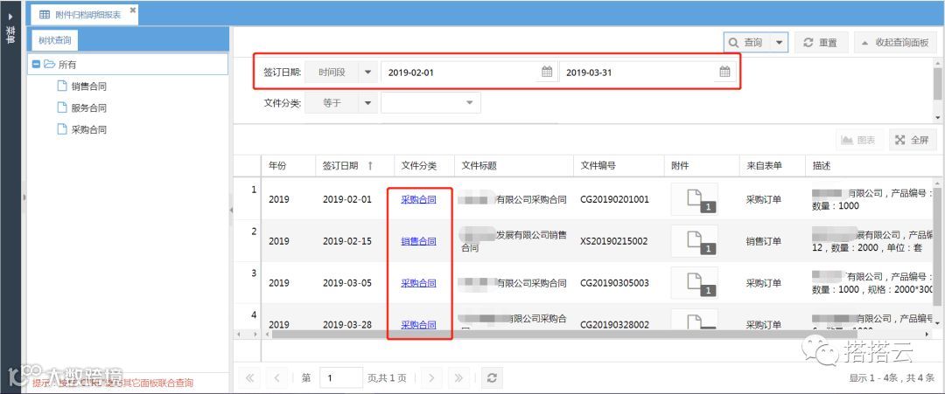Image resolution: width=945 pixels, height=394 pixels.
Task: Click the 全屏 fullscreen button
Action: [x=913, y=140]
